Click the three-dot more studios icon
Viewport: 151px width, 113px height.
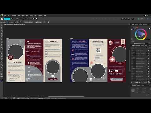[x=31, y=19]
